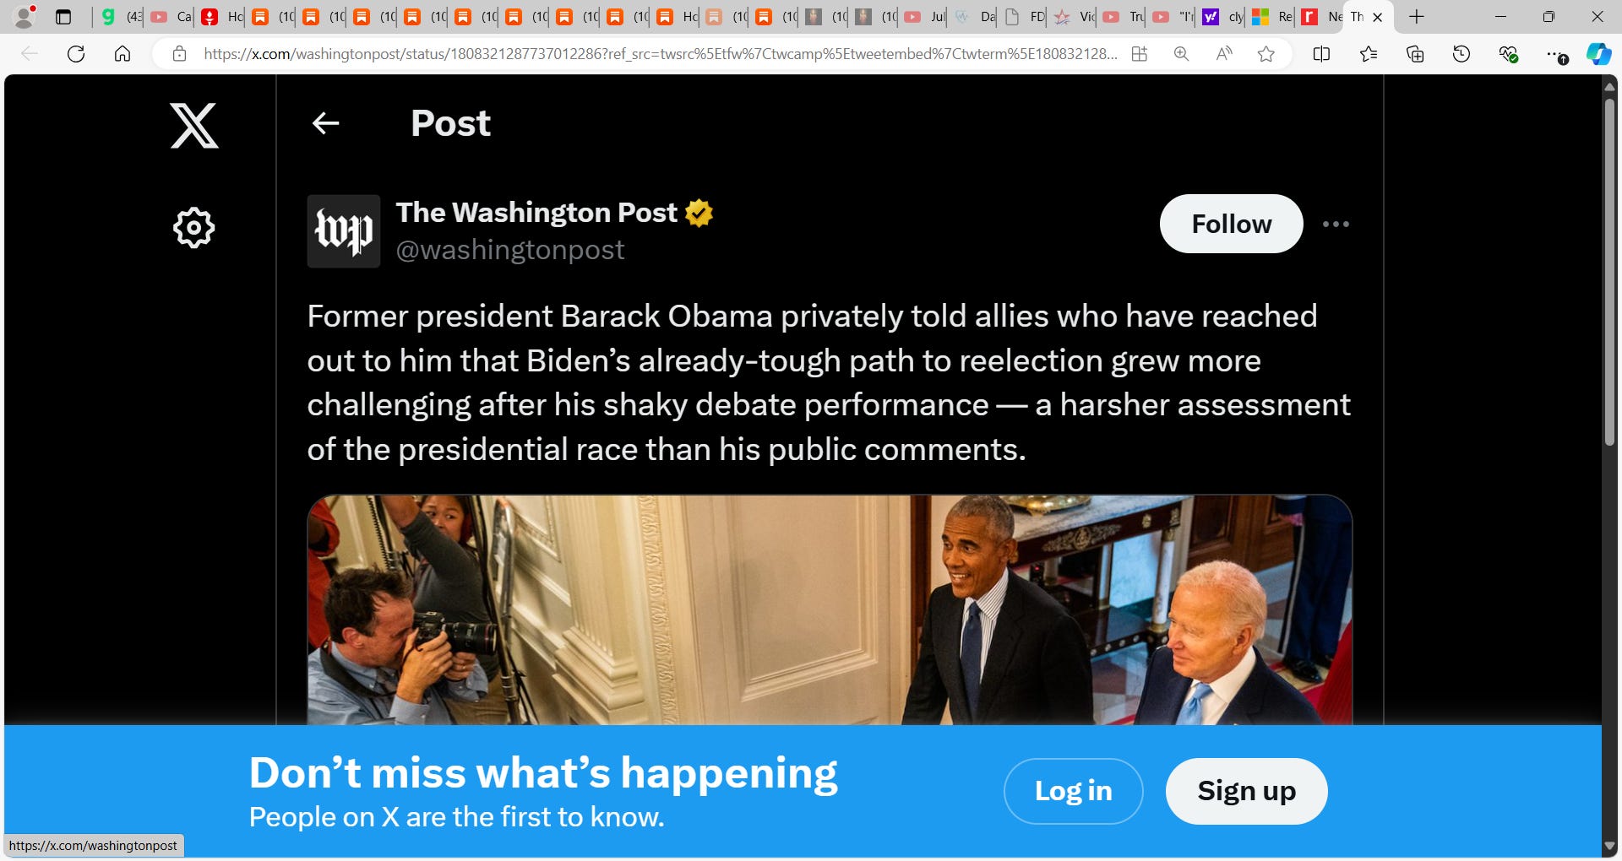This screenshot has height=861, width=1622.
Task: Follow The Washington Post
Action: [x=1231, y=224]
